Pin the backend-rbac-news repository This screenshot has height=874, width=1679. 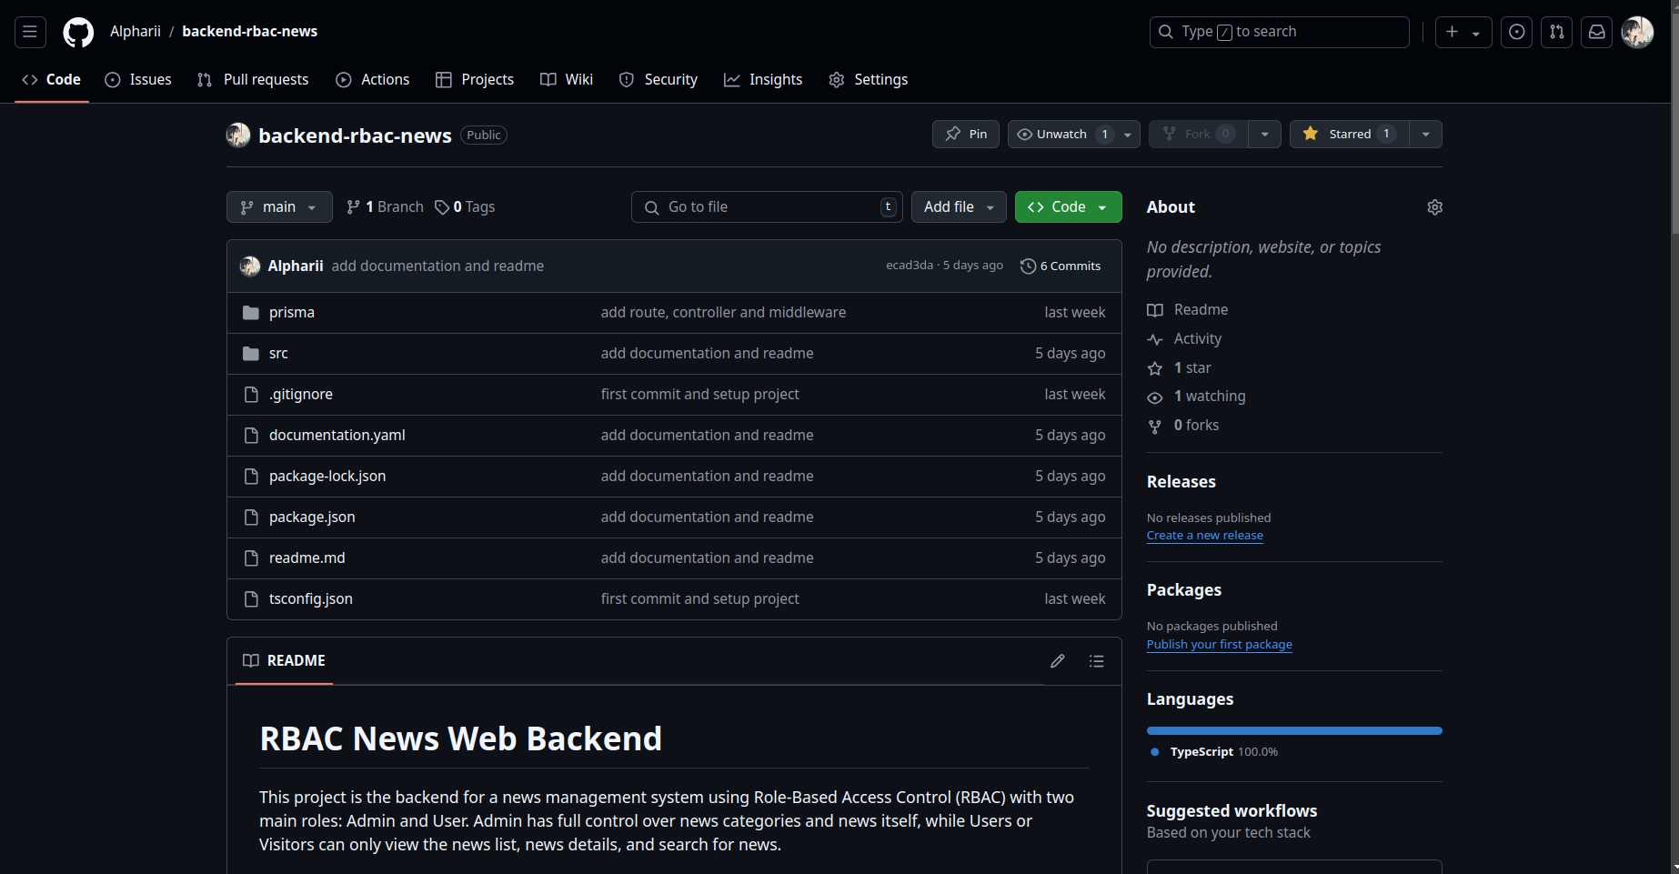tap(966, 135)
